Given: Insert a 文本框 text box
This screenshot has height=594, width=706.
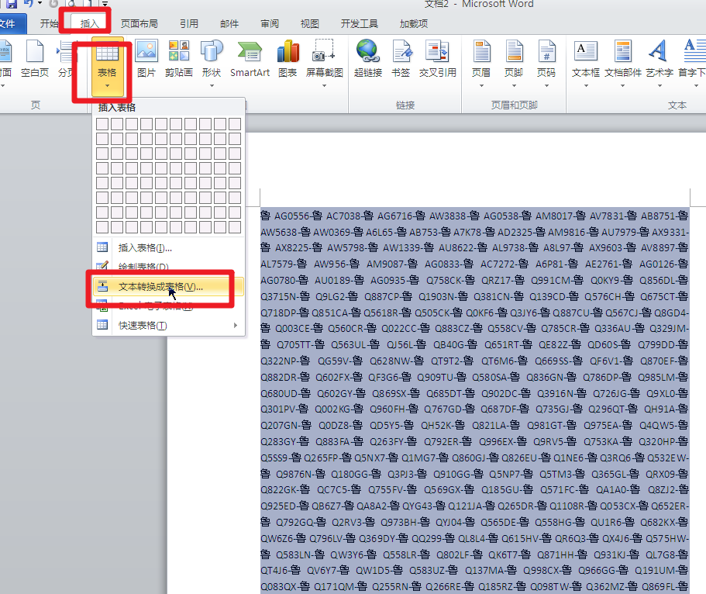Looking at the screenshot, I should [x=586, y=63].
